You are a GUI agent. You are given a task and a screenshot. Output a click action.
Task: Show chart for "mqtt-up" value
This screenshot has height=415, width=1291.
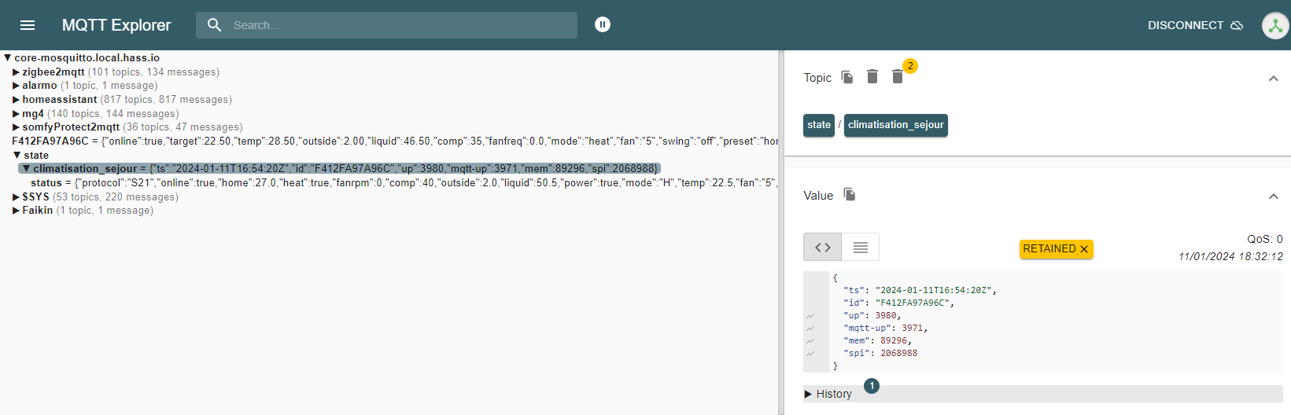point(810,329)
